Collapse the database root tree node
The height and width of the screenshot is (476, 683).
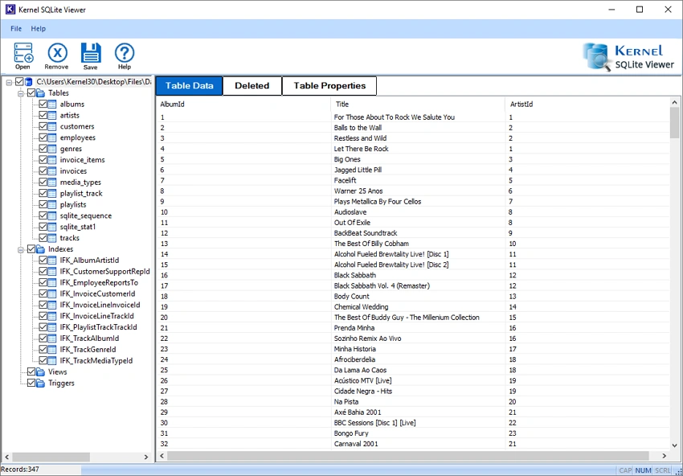click(9, 81)
